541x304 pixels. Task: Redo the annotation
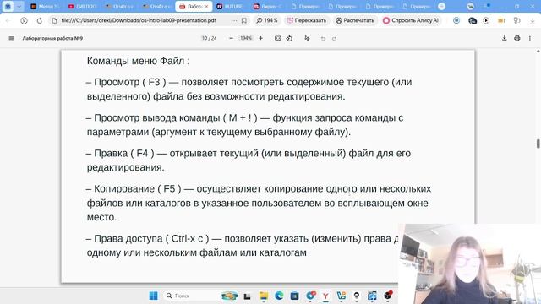point(335,38)
